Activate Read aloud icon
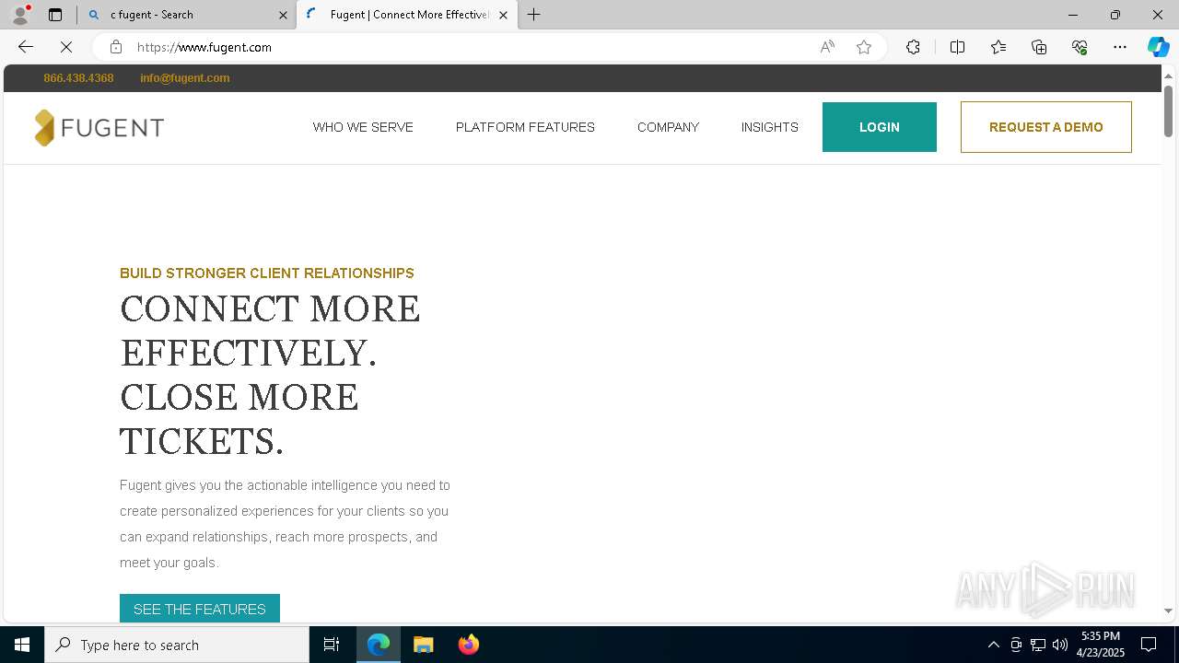This screenshot has width=1179, height=663. [x=827, y=47]
